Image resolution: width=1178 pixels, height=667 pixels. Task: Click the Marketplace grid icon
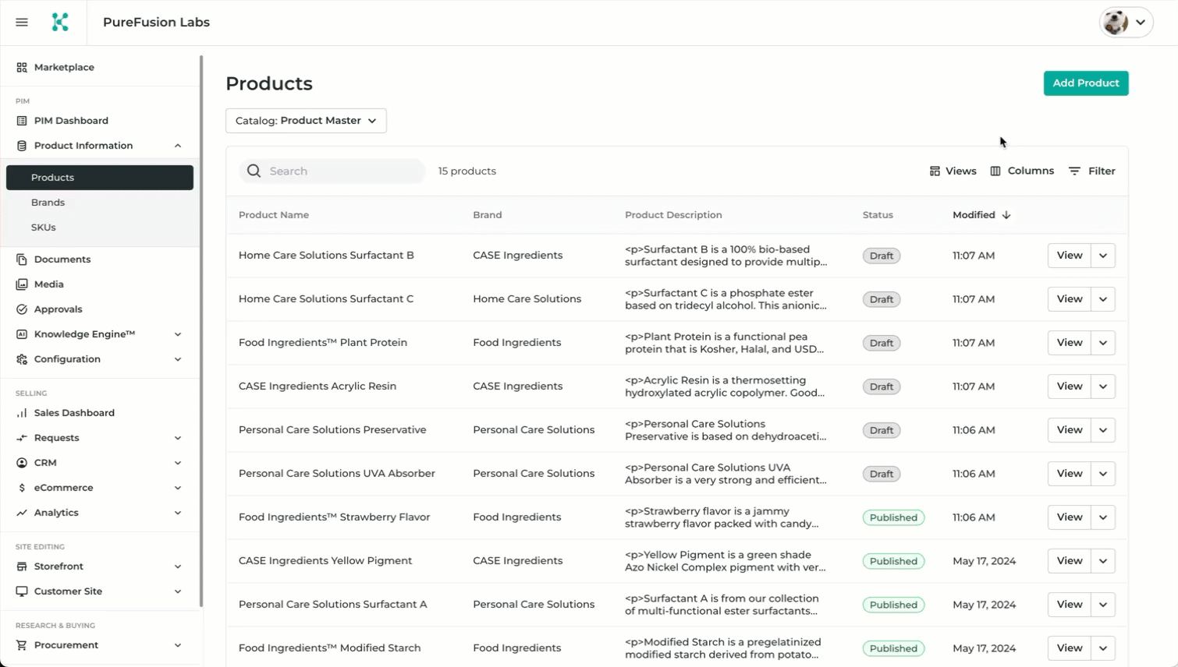point(22,68)
